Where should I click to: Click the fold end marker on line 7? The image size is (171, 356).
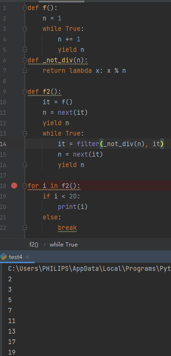(x=25, y=71)
